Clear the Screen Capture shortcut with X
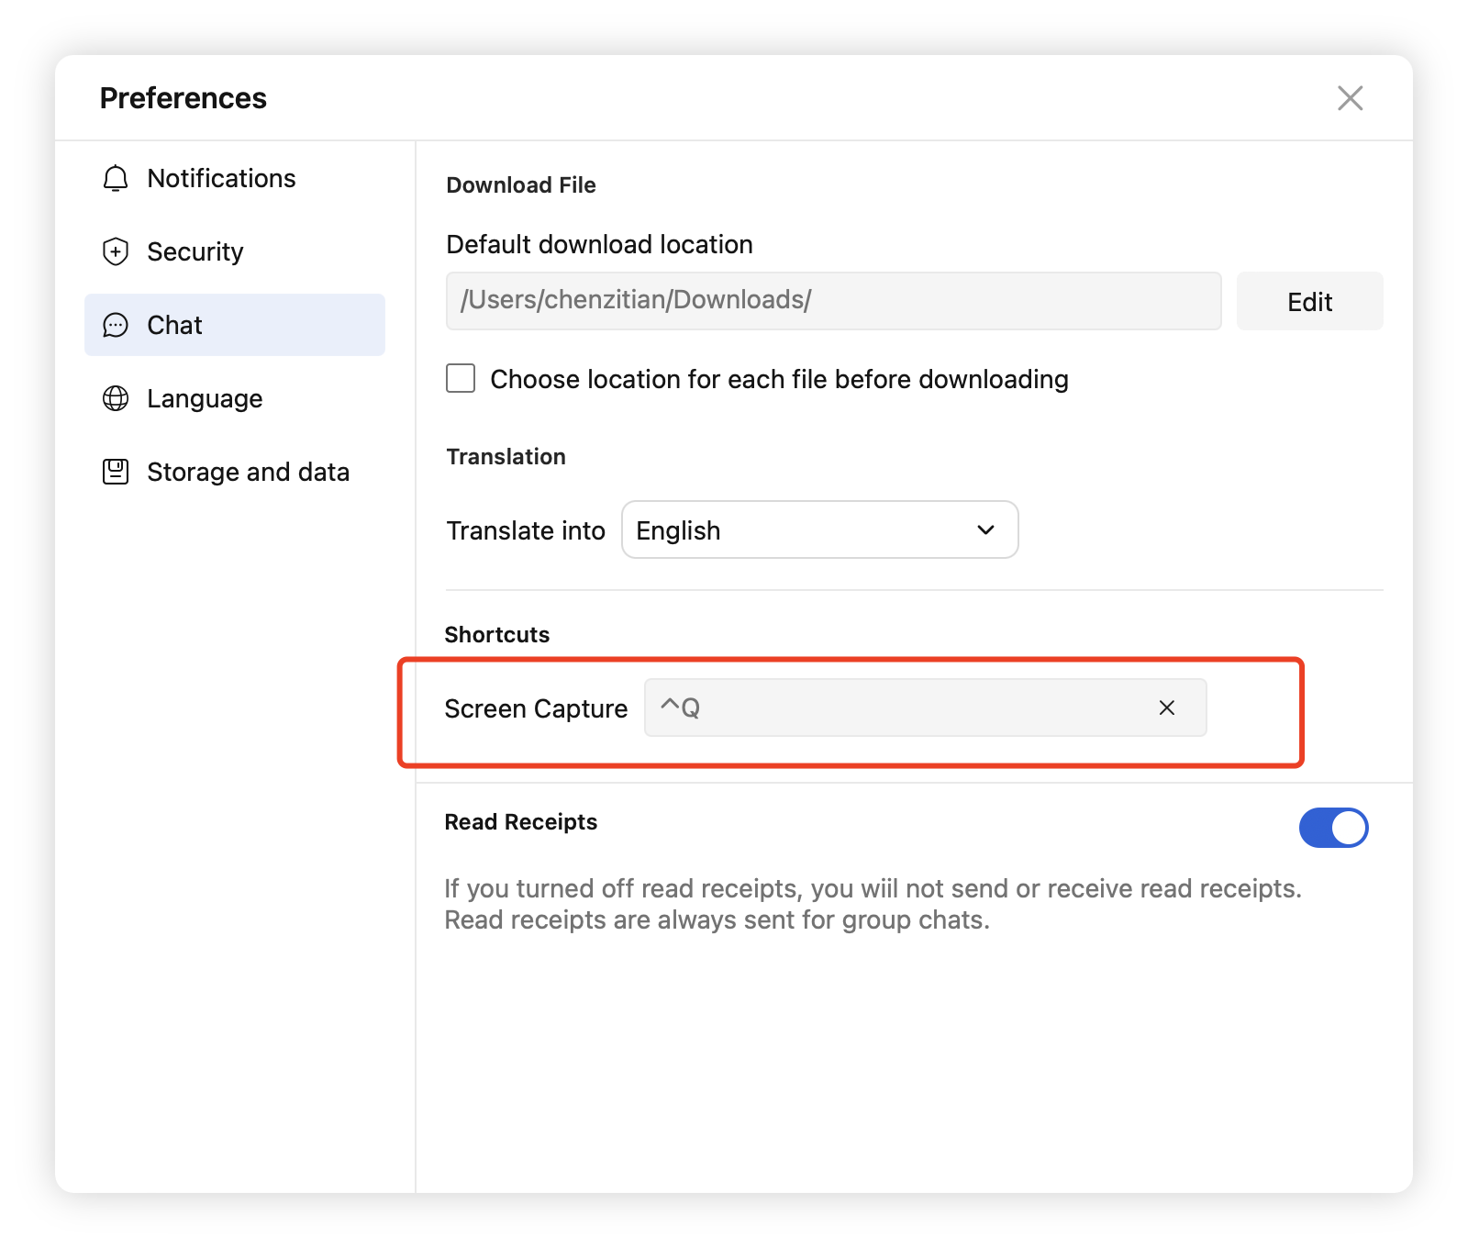1468x1248 pixels. click(1166, 708)
